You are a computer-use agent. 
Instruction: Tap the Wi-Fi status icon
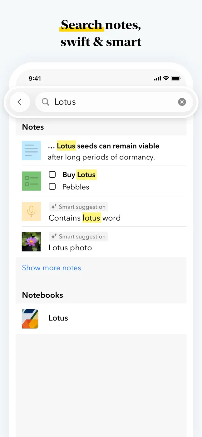pyautogui.click(x=166, y=78)
